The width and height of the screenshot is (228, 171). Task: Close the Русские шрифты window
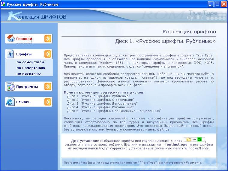pos(224,4)
